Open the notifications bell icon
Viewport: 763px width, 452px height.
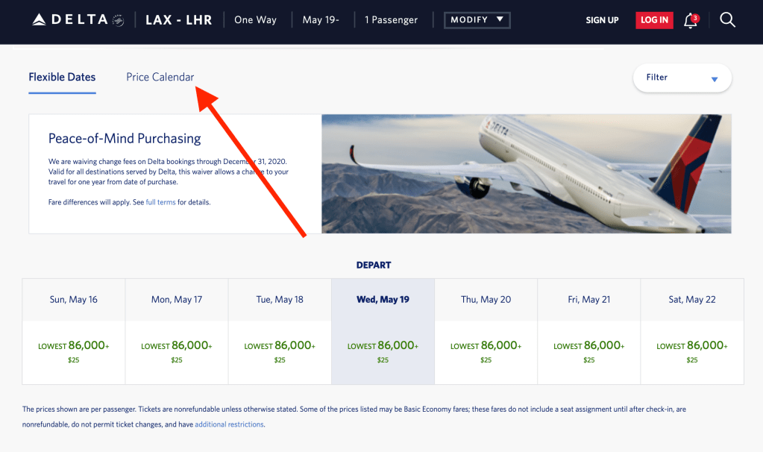(x=691, y=20)
